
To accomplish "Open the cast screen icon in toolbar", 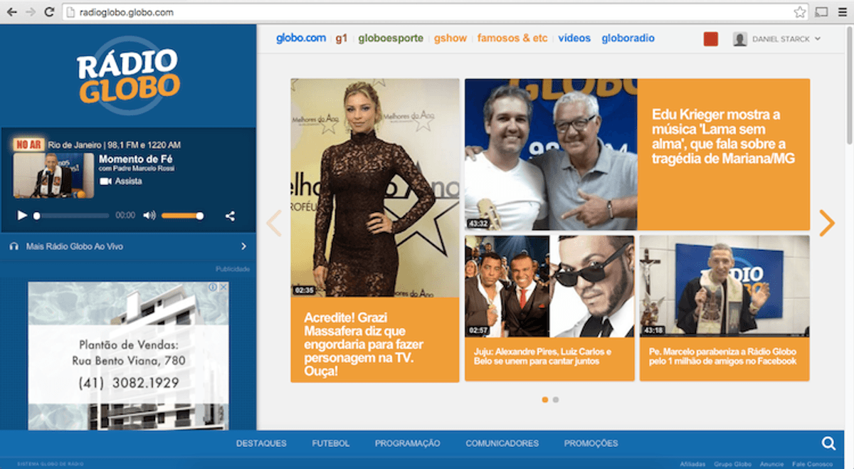I will click(821, 12).
